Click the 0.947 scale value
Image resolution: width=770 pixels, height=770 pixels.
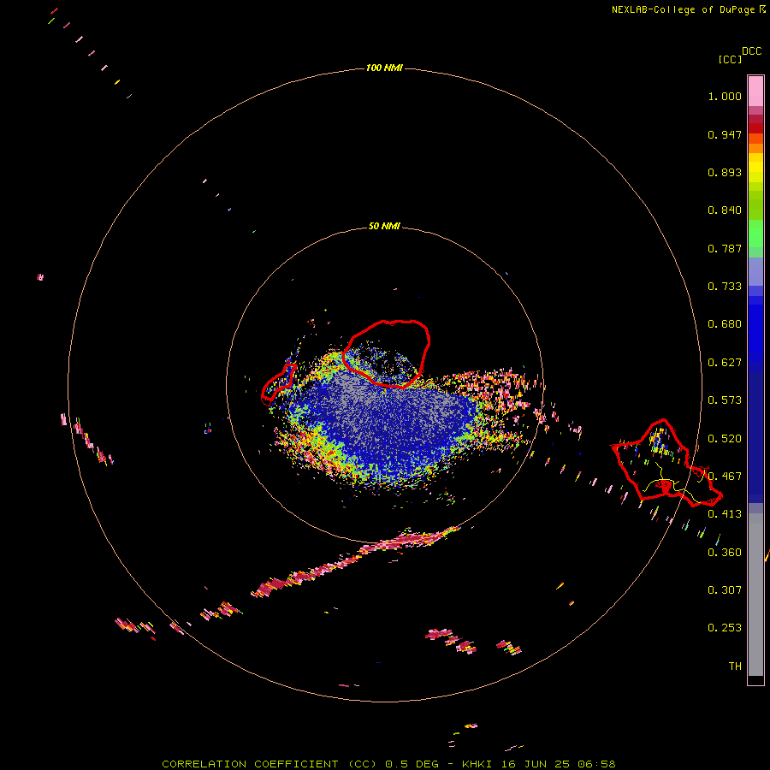pyautogui.click(x=725, y=134)
